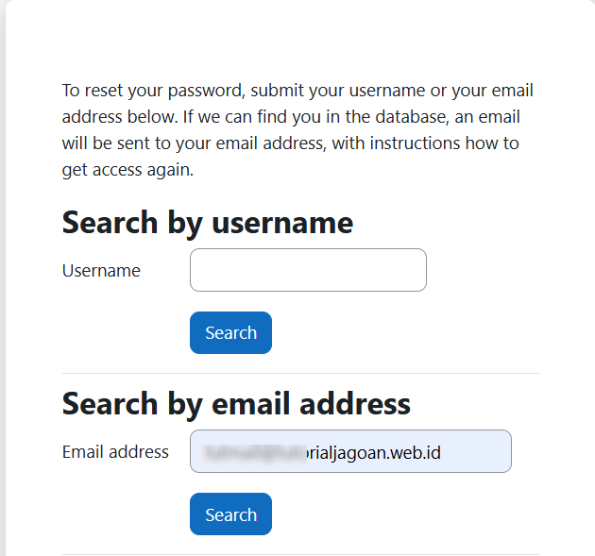Click the Username field label
Viewport: 595px width, 556px height.
coord(101,271)
